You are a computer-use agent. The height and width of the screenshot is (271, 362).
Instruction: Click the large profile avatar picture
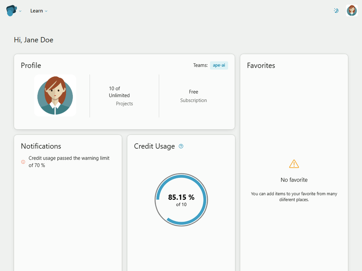[x=55, y=96]
